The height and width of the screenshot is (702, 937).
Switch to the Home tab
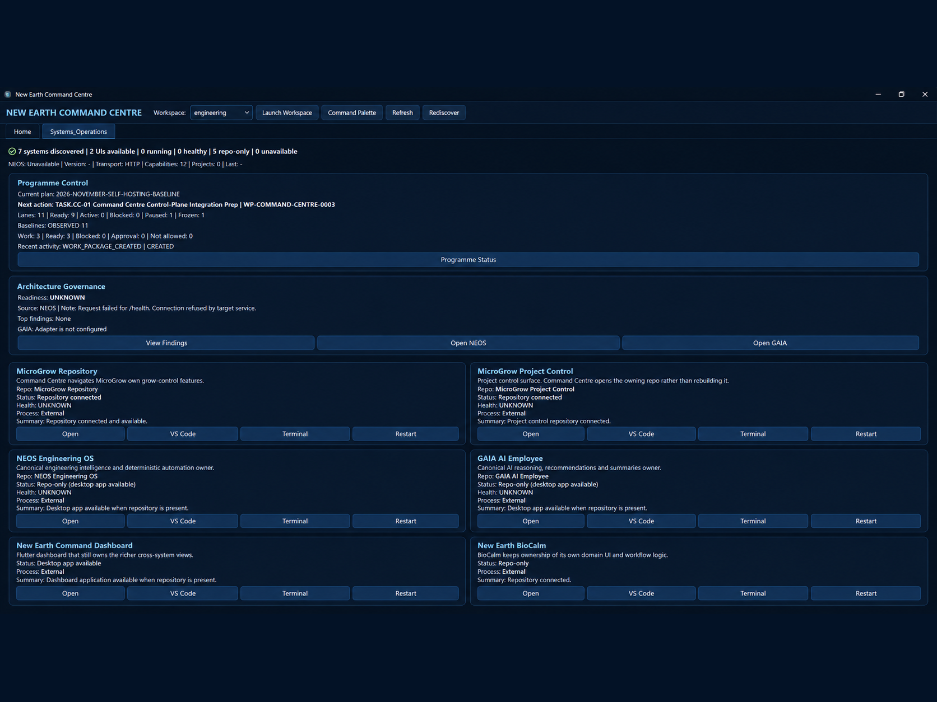(22, 132)
